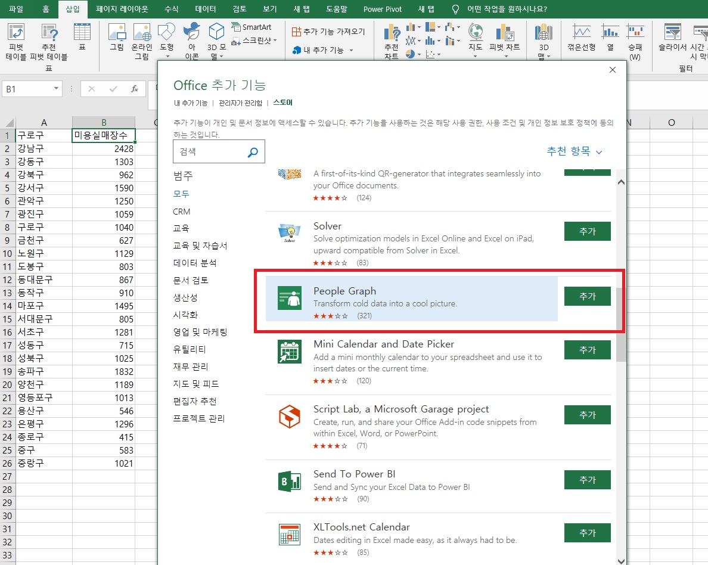The width and height of the screenshot is (708, 565).
Task: Click the People Graph add-in icon
Action: (x=290, y=297)
